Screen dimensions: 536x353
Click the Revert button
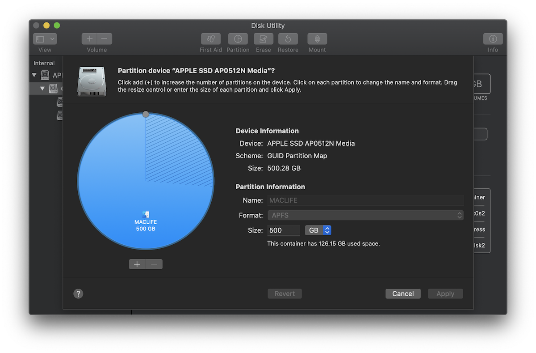[285, 293]
